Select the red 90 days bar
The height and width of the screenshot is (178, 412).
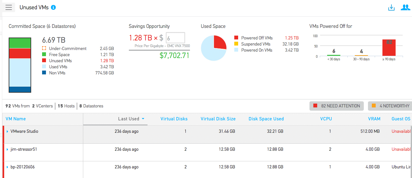[x=389, y=47]
